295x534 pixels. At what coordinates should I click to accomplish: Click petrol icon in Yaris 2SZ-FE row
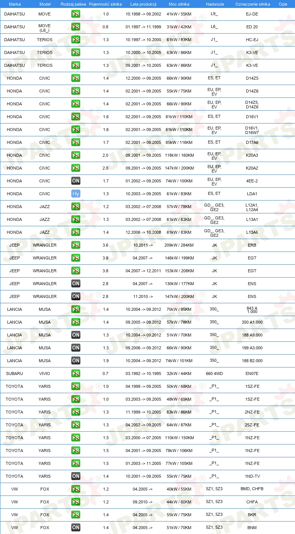click(76, 425)
